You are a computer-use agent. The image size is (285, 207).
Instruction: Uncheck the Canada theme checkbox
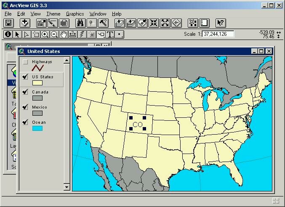[x=25, y=92]
